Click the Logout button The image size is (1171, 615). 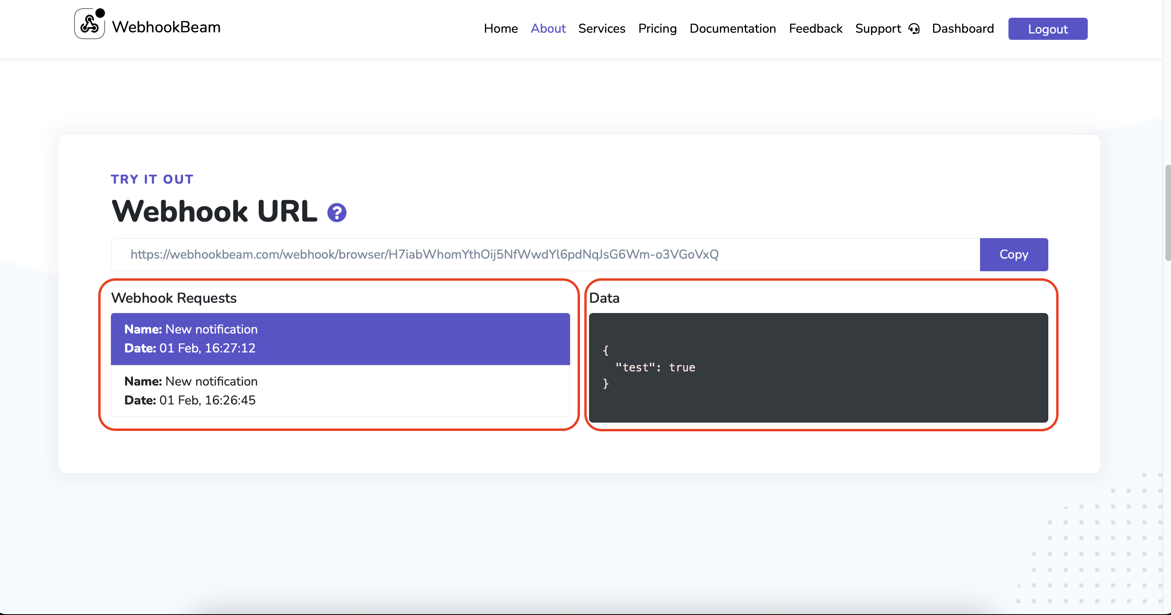pyautogui.click(x=1049, y=29)
